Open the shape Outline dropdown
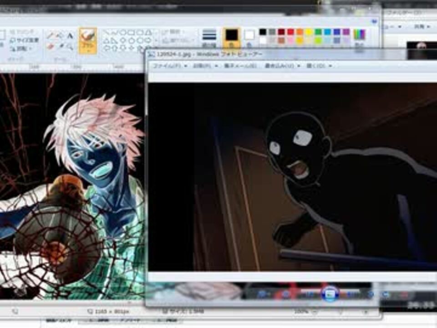 pos(173,32)
